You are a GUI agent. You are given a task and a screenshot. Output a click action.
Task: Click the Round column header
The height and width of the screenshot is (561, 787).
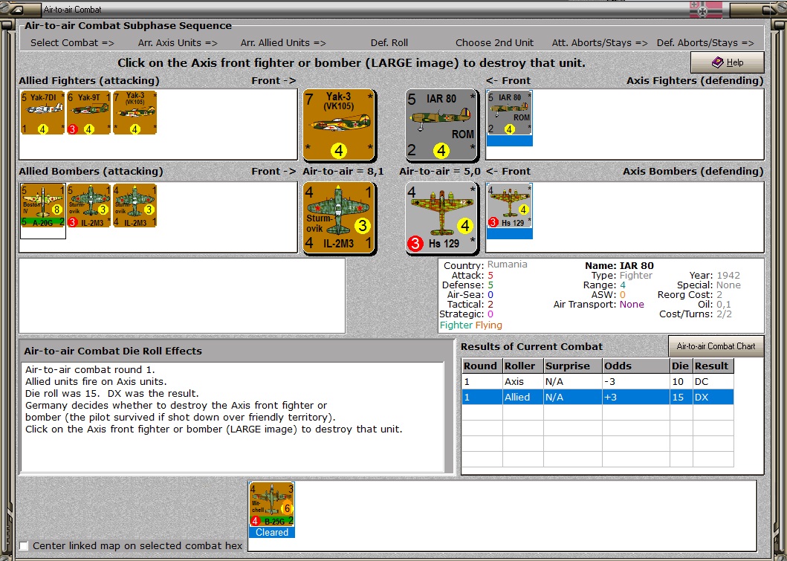pyautogui.click(x=482, y=366)
